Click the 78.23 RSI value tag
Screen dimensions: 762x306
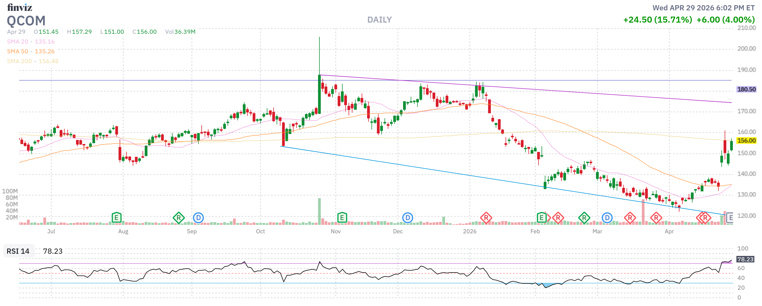click(x=745, y=259)
